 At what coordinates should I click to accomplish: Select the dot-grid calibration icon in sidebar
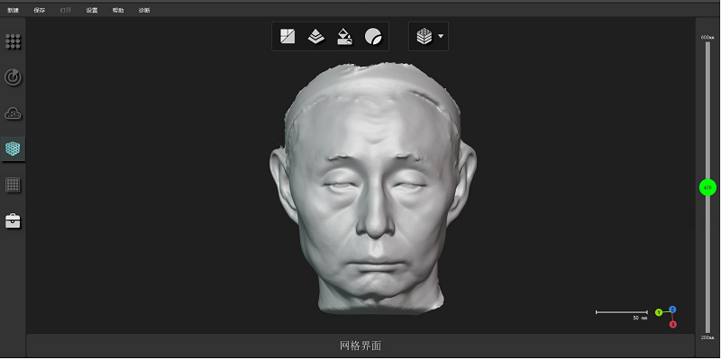click(x=13, y=41)
